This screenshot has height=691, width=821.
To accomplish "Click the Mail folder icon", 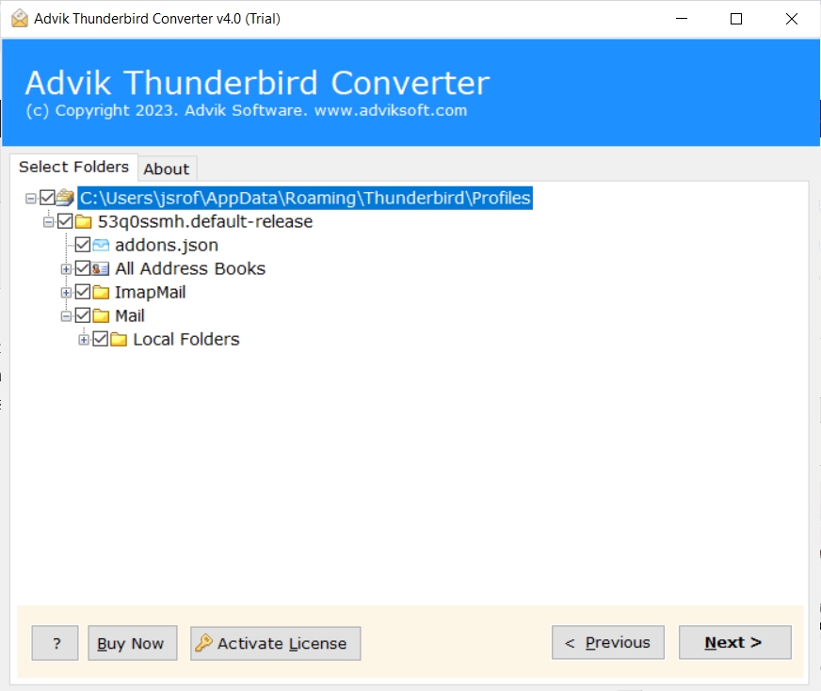I will click(100, 315).
